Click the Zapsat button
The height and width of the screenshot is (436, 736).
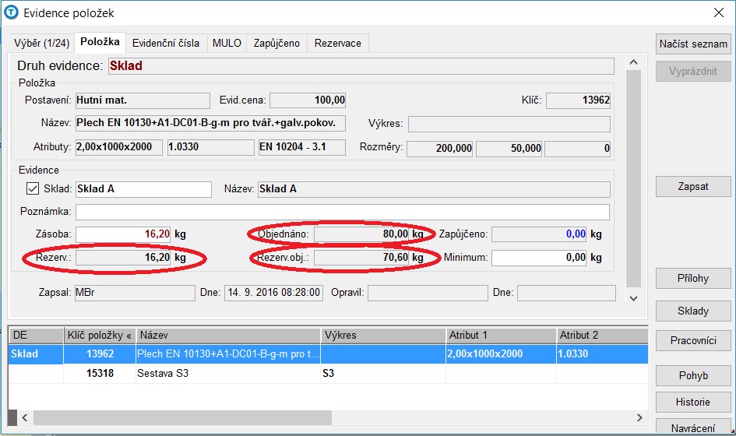pos(693,186)
